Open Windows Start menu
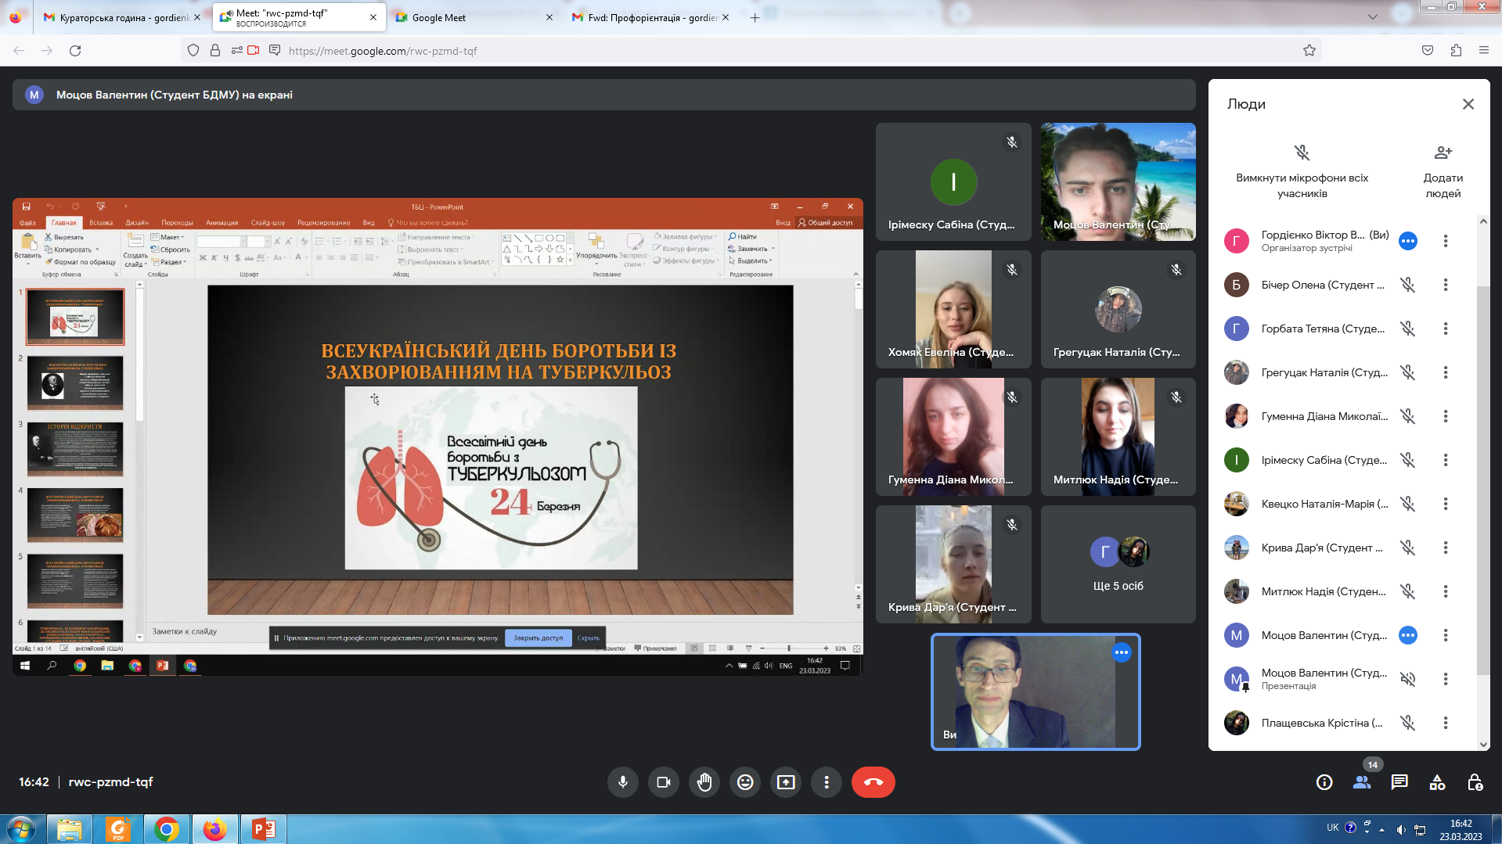The height and width of the screenshot is (844, 1502). pos(20,829)
